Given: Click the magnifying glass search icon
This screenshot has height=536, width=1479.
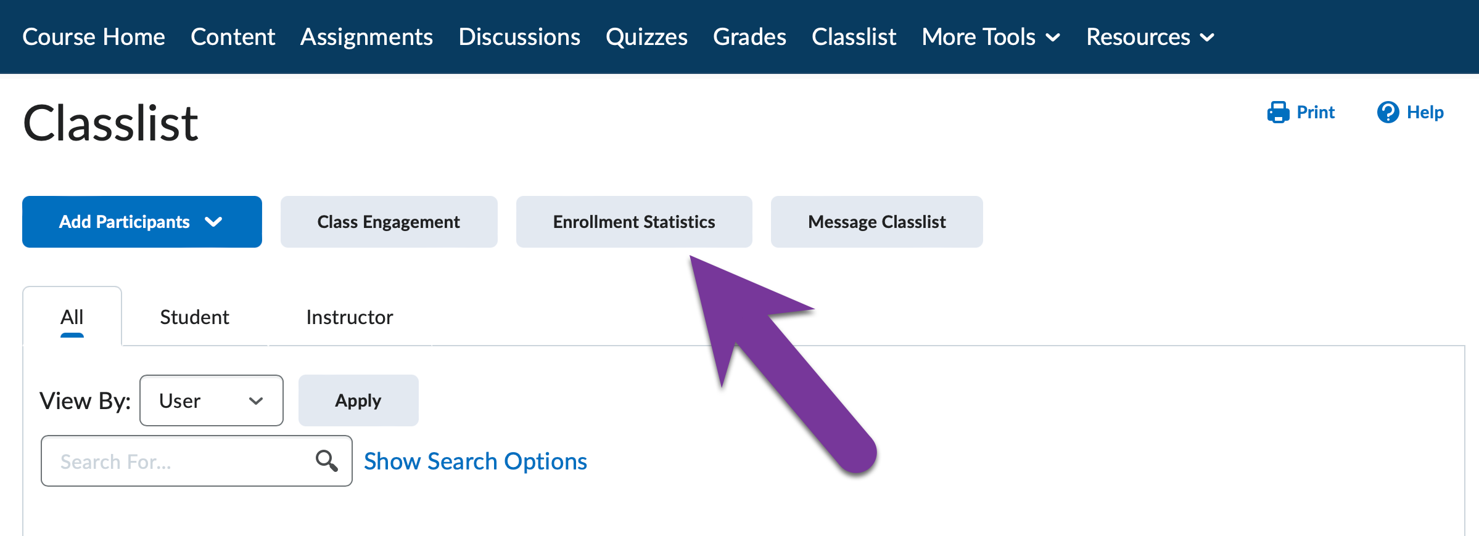Looking at the screenshot, I should point(326,460).
